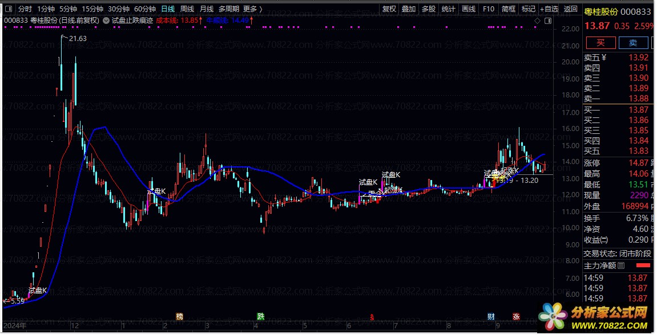Open the 试盘止跌痕迹 indicator dropdown arrow

pyautogui.click(x=107, y=21)
